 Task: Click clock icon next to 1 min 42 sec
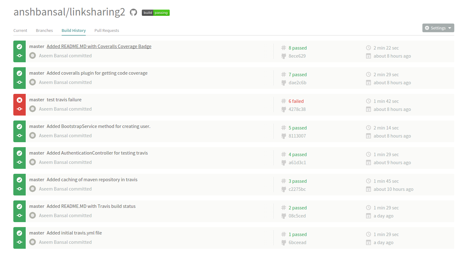click(369, 101)
